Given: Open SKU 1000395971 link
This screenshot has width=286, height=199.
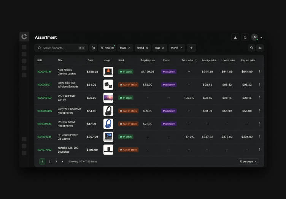Looking at the screenshot, I should [x=44, y=85].
